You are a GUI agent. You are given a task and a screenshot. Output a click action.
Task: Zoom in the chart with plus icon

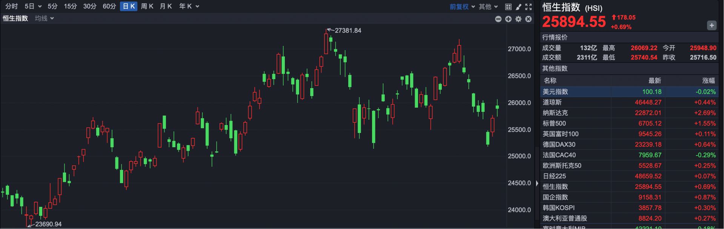coord(508,19)
